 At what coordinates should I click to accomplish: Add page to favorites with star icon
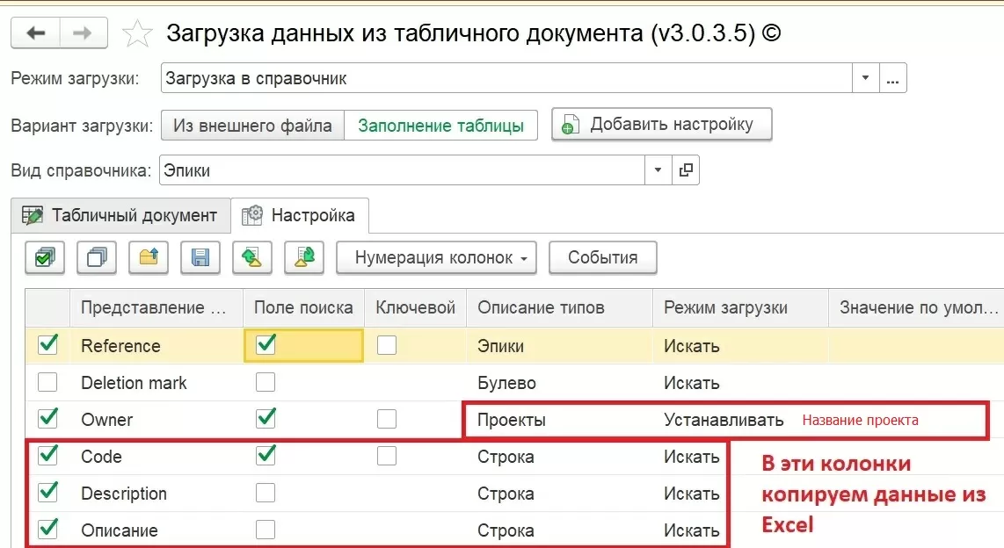[136, 34]
